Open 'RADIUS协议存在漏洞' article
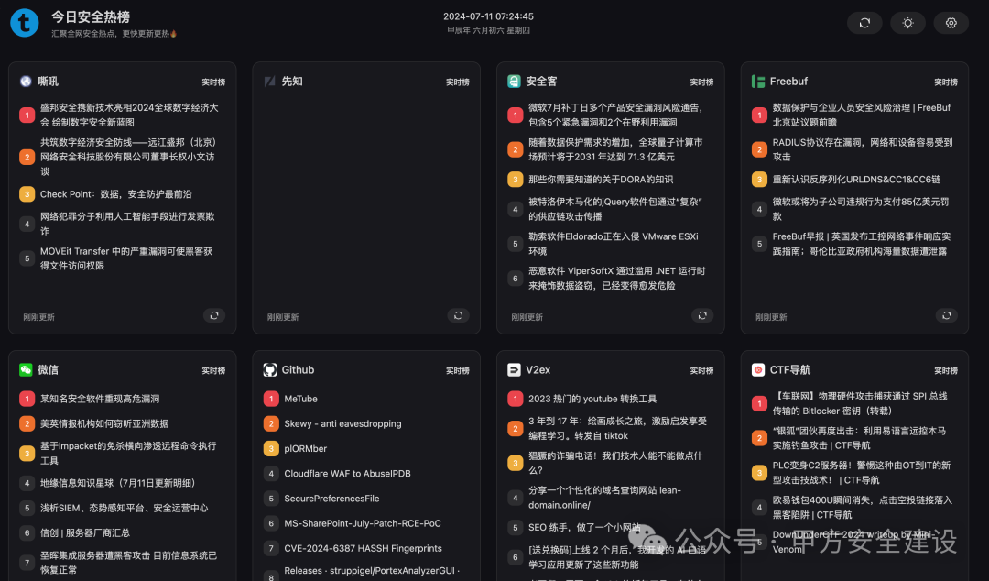The height and width of the screenshot is (581, 989). click(863, 149)
